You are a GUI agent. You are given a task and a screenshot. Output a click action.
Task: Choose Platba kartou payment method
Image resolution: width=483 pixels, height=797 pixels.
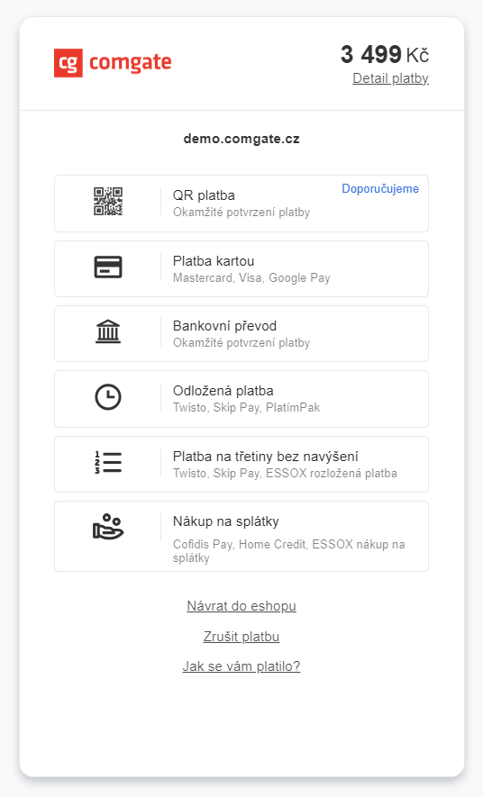(241, 269)
